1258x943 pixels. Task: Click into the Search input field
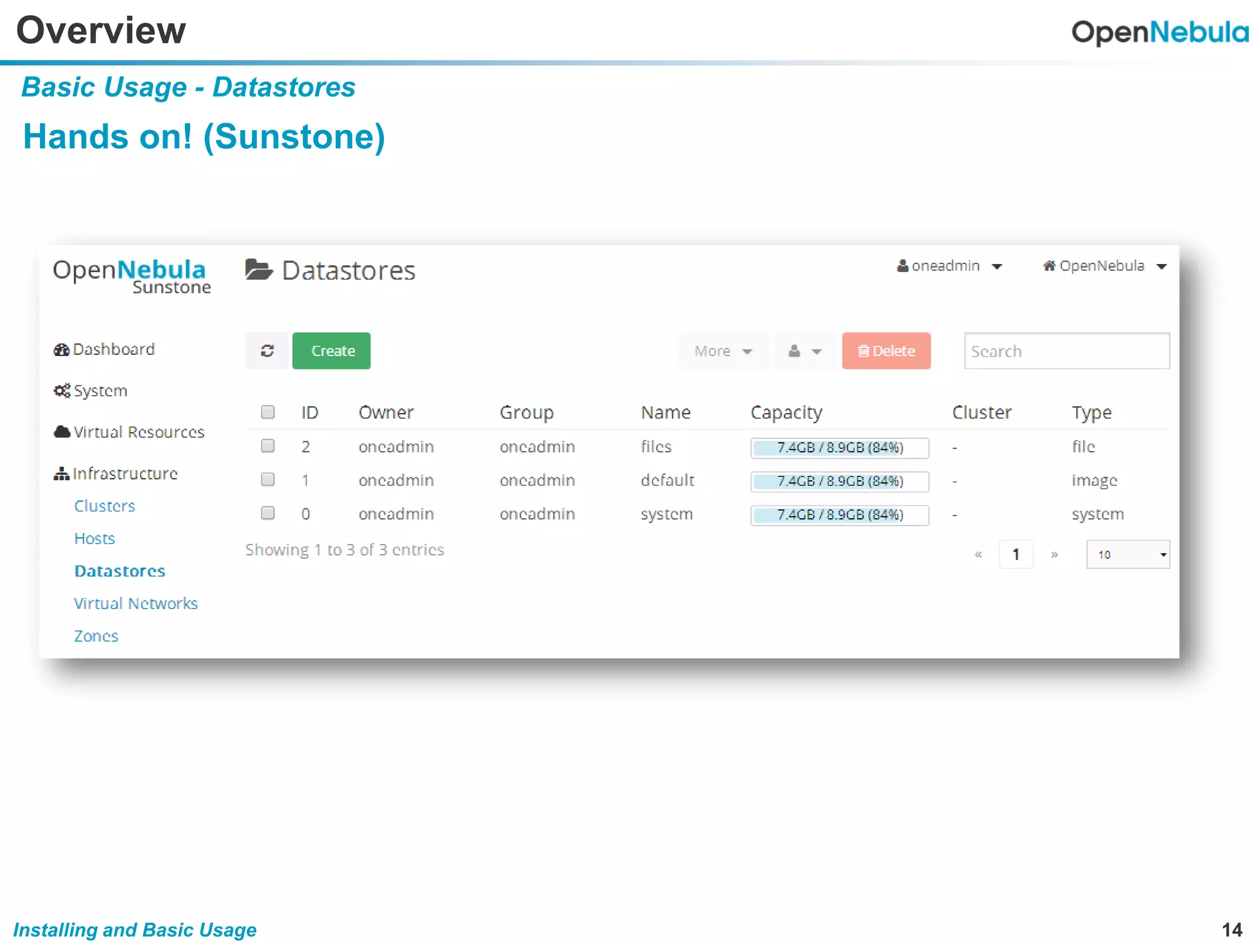1066,351
